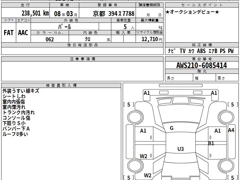The height and width of the screenshot is (180, 240).
Task: Click the 内装色 header
Action: [90, 33]
